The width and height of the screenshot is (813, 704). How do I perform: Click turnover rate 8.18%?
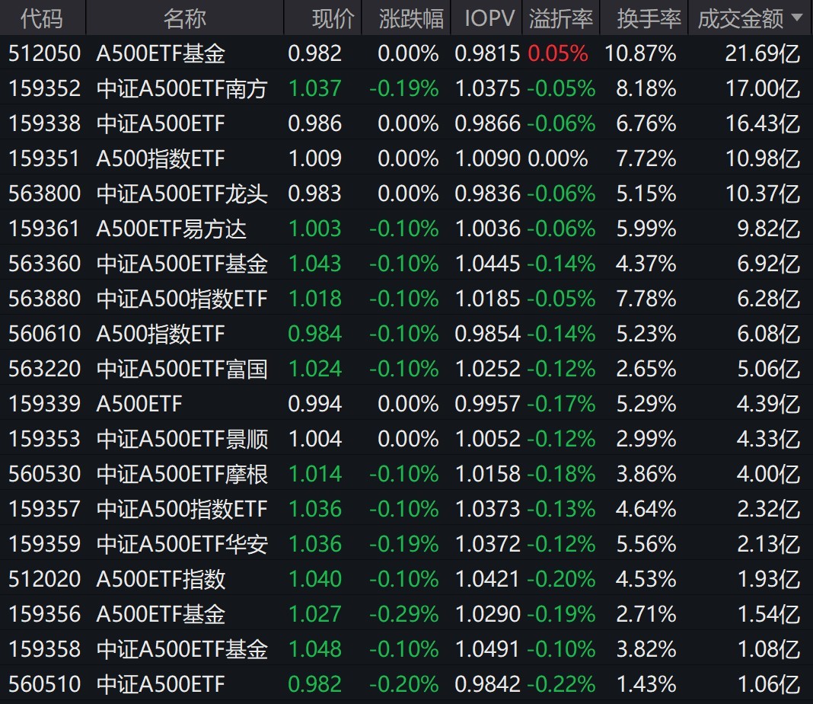coord(646,88)
